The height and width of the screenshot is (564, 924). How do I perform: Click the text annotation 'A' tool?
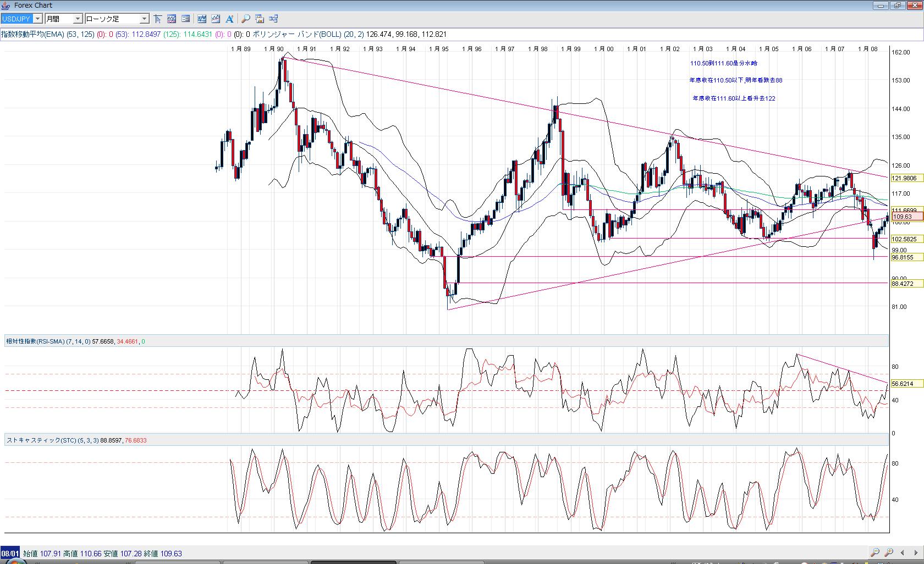coord(229,19)
